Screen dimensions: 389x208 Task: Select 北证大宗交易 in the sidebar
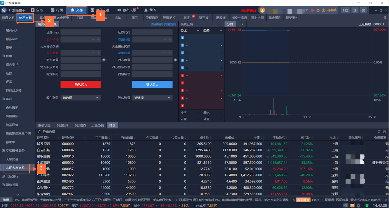point(15,168)
